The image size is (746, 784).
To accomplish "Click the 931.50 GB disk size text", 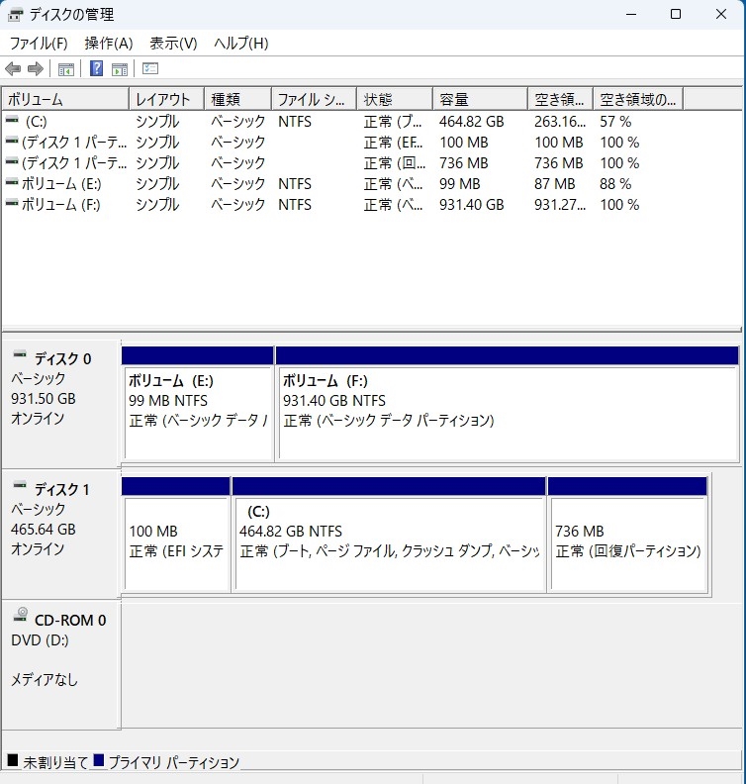I will [44, 399].
